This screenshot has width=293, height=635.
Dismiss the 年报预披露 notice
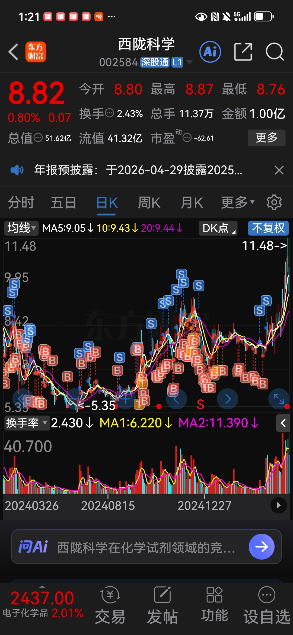coord(279,170)
